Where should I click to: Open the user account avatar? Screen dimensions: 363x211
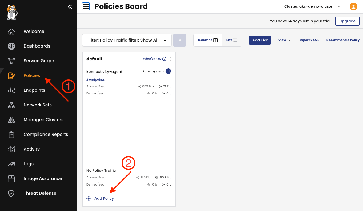353,6
